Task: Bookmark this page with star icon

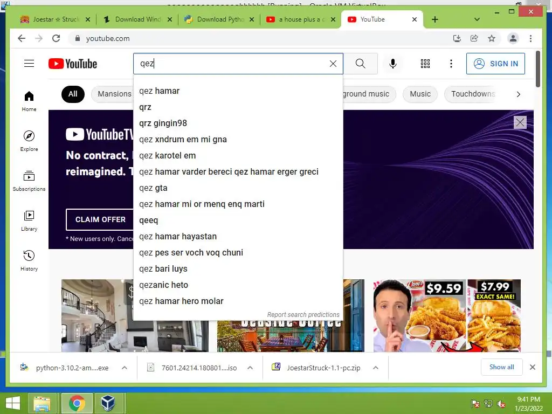Action: click(492, 38)
